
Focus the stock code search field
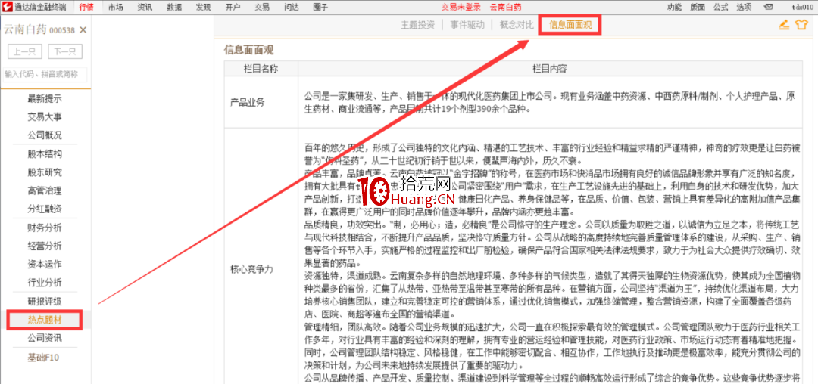(x=44, y=74)
